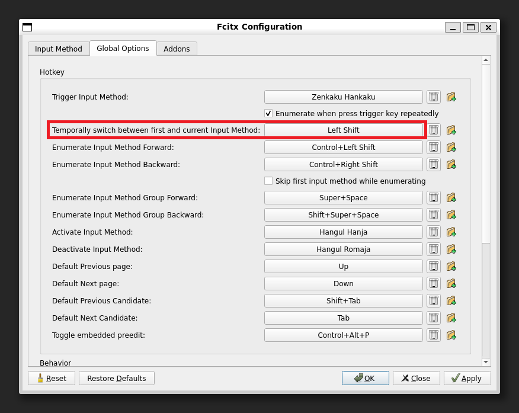Click Restore Defaults

click(117, 378)
